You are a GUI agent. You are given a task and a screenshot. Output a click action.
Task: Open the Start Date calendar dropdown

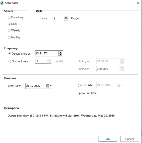pos(49,86)
